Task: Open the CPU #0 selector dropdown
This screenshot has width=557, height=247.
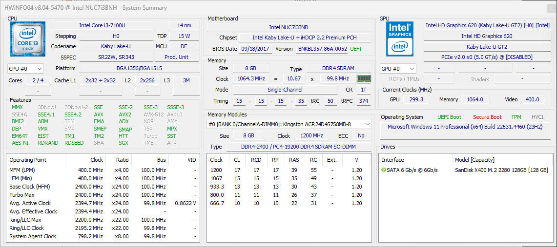Action: point(25,68)
